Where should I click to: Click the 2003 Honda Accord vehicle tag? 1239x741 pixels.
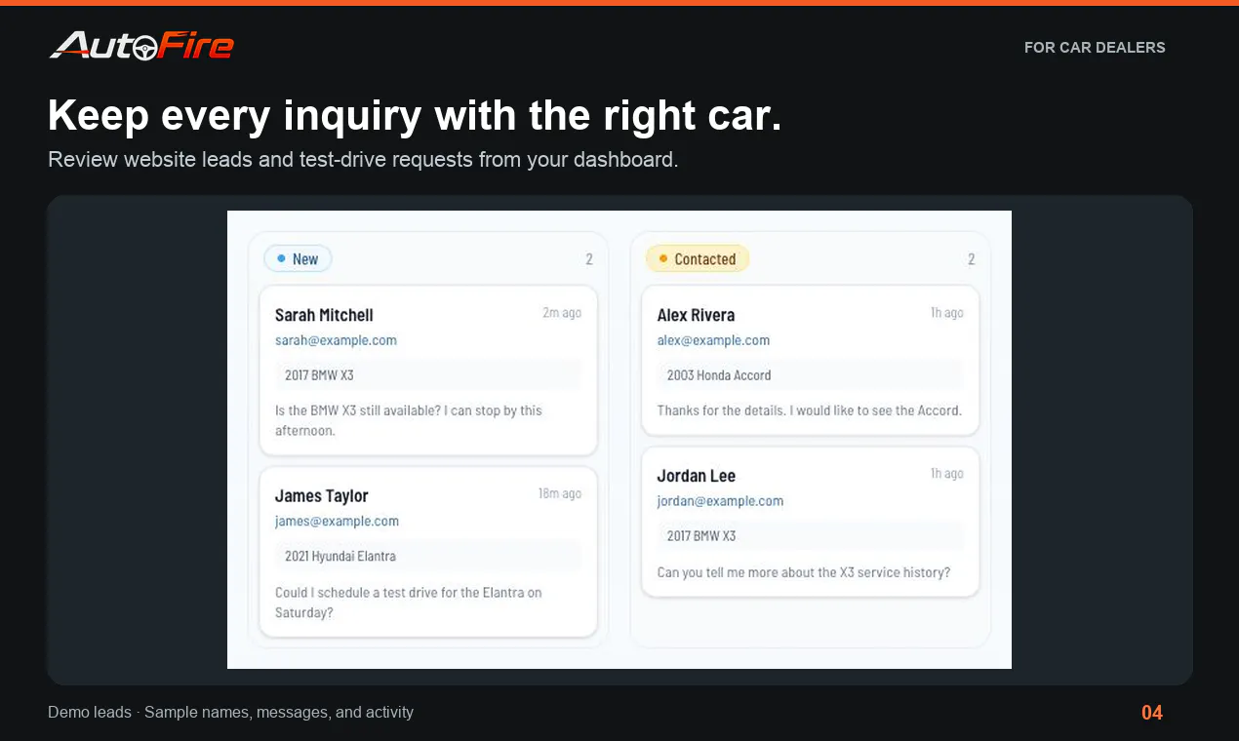(811, 375)
